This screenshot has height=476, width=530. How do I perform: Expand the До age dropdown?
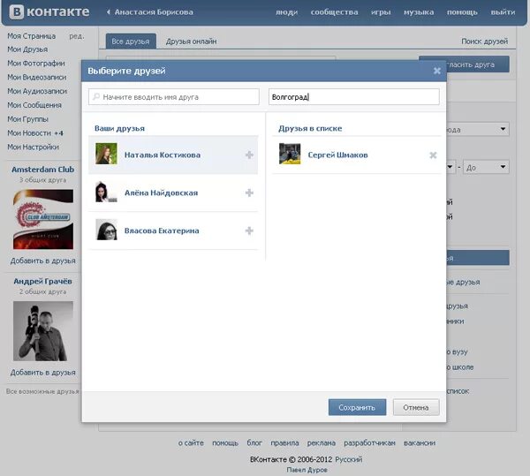(x=486, y=167)
